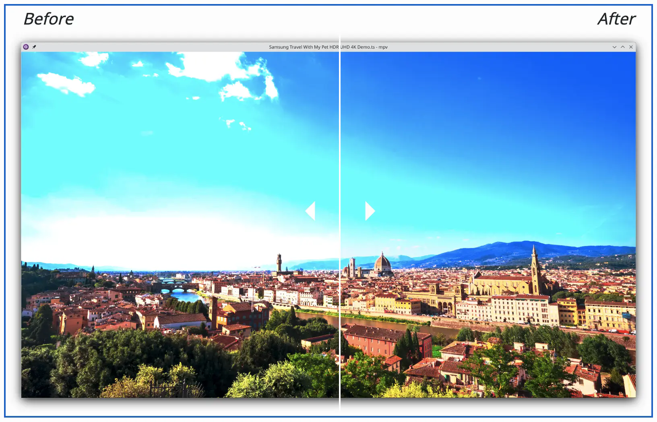Click the Before label
Image resolution: width=657 pixels, height=422 pixels.
(x=49, y=19)
